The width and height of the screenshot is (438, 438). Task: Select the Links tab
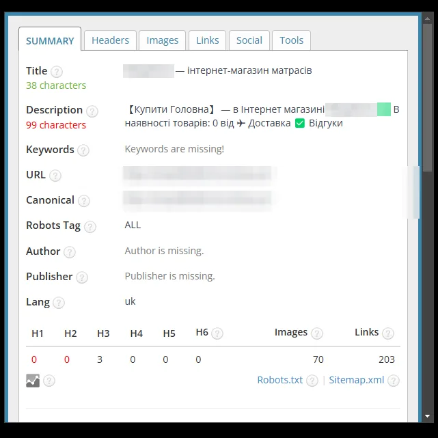click(x=207, y=40)
